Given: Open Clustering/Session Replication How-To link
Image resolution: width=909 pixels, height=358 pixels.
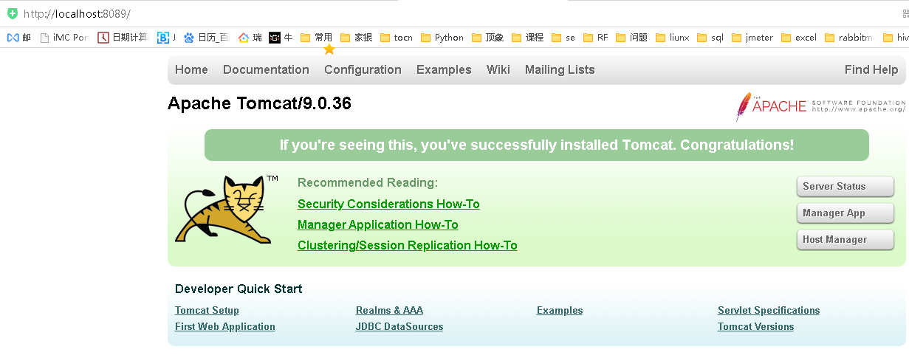Looking at the screenshot, I should 408,246.
